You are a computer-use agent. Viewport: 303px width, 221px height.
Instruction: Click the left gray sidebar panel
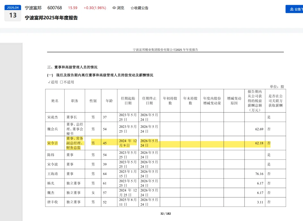pos(11,132)
